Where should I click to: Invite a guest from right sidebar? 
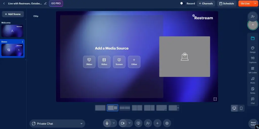253,16
